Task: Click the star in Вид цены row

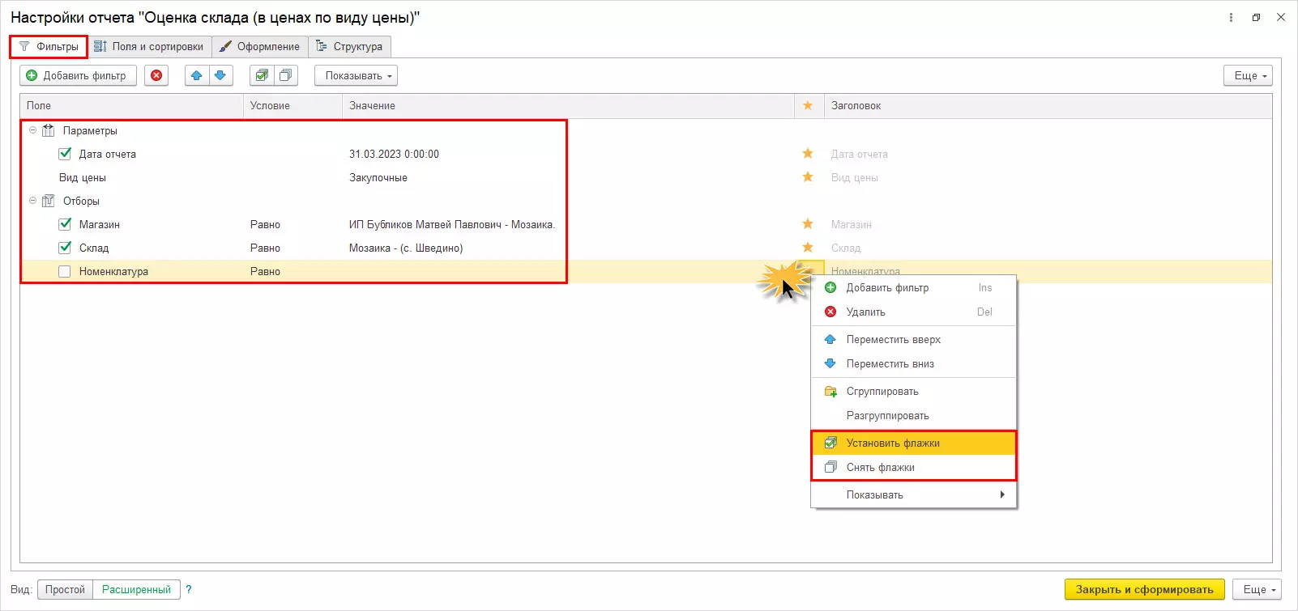Action: pos(808,177)
